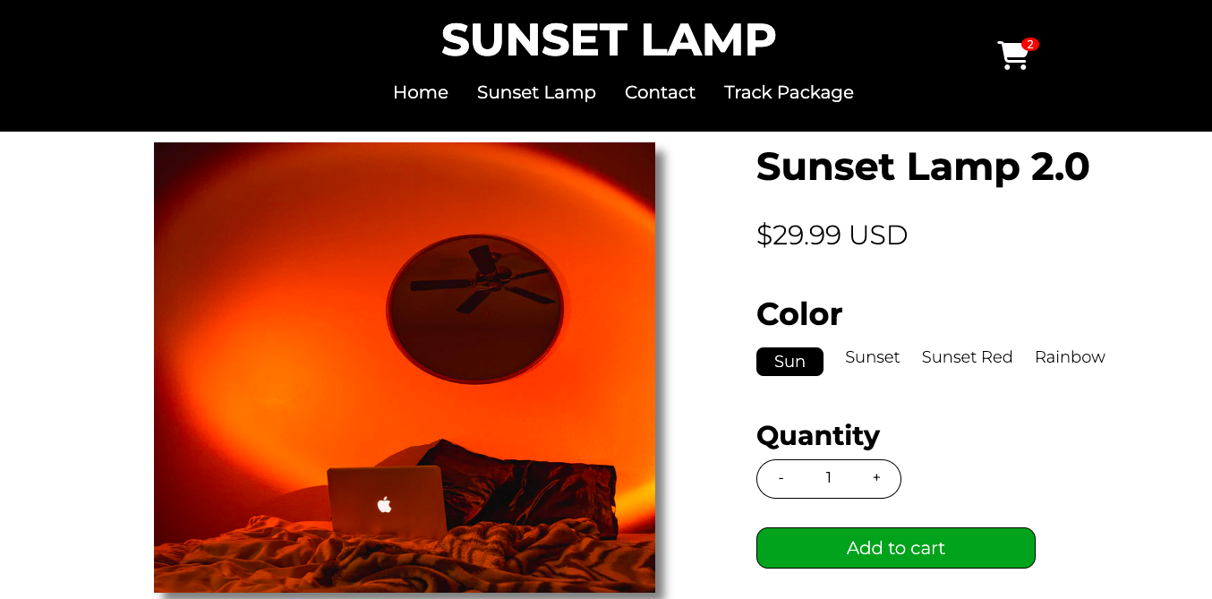Select the Sun color option
The width and height of the screenshot is (1212, 599).
(790, 362)
